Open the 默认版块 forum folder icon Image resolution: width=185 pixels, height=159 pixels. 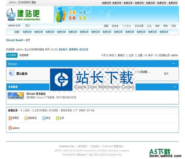click(x=11, y=73)
